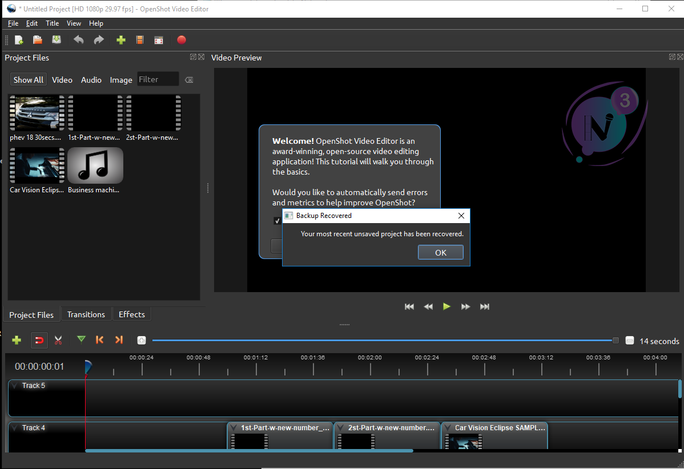This screenshot has height=469, width=684.
Task: Expand the Track 4 dropdown arrow
Action: 15,428
